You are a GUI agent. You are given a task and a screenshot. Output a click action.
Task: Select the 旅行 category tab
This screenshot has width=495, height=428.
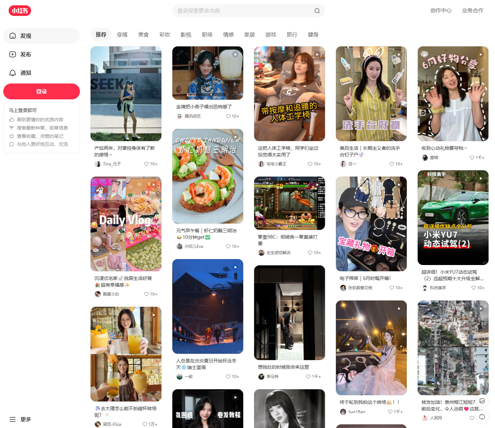tap(292, 35)
